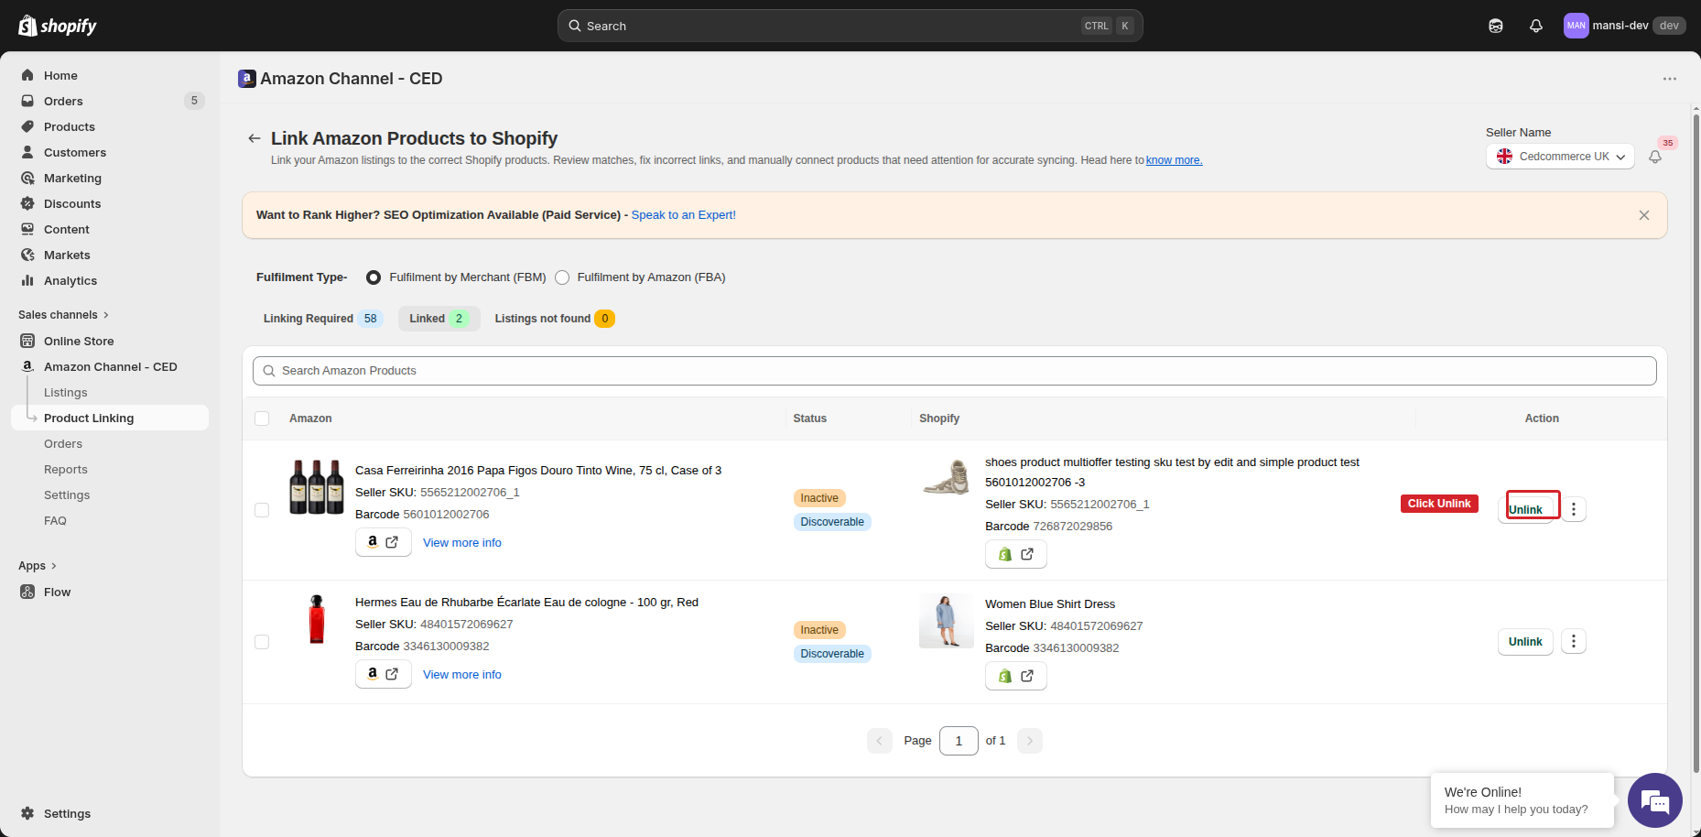1701x837 pixels.
Task: Open the app notification bell with 35 badge
Action: pos(1655,157)
